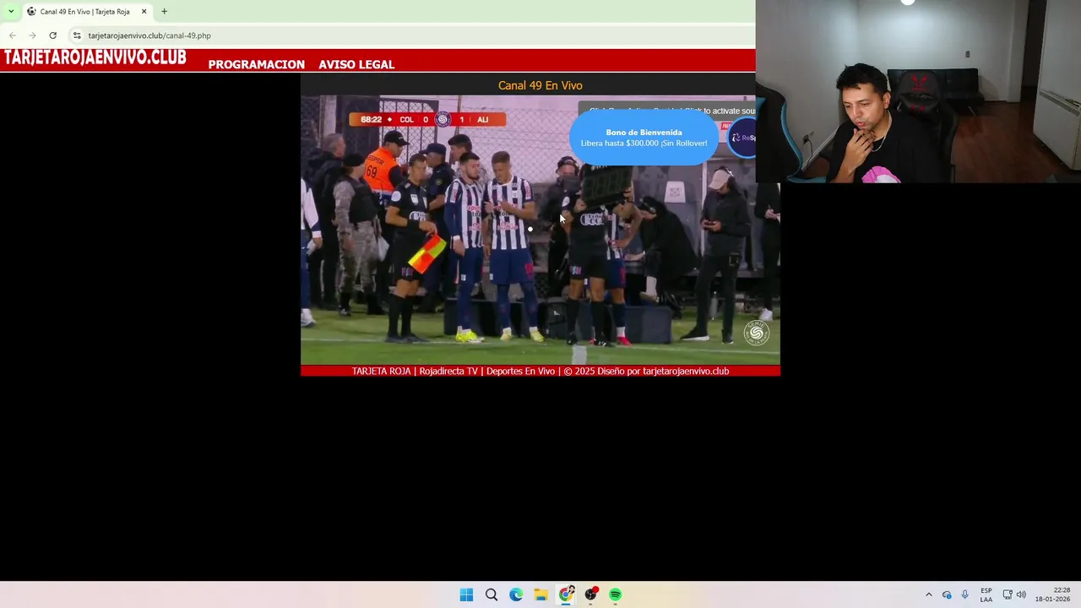The height and width of the screenshot is (608, 1081).
Task: Open File Explorer from the taskbar
Action: [x=541, y=594]
